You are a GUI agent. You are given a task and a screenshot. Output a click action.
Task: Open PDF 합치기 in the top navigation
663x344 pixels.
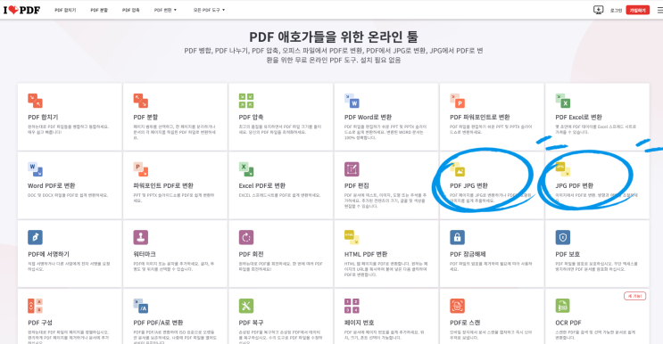(x=65, y=10)
